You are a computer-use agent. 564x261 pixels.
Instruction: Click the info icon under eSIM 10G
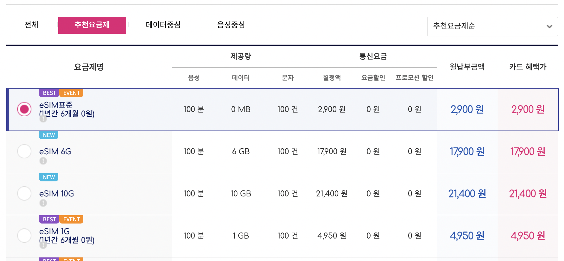[x=43, y=203]
